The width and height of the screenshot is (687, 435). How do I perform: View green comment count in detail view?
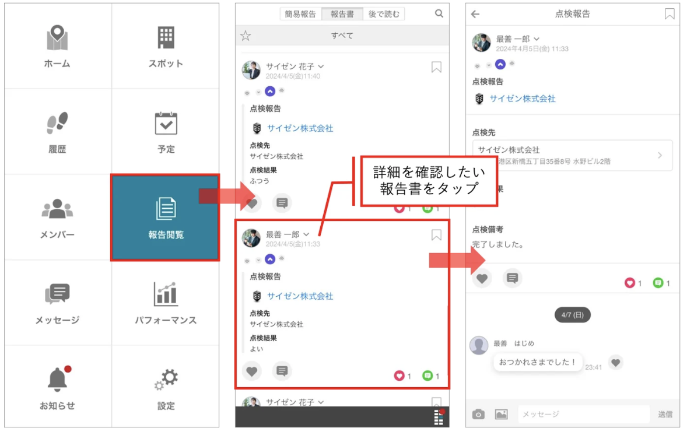[661, 283]
